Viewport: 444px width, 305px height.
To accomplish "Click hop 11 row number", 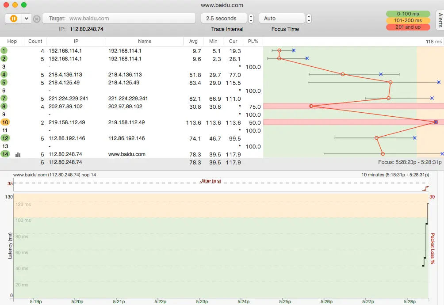I will click(5, 130).
